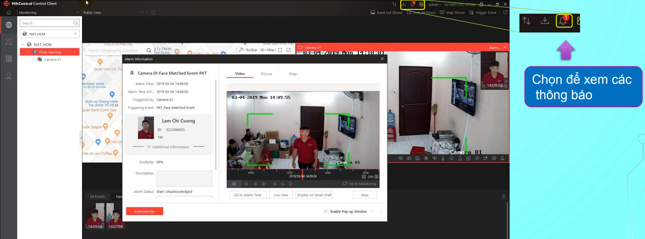Toggle the Enable Pop-up Window checkbox
Image resolution: width=645 pixels, height=239 pixels.
point(326,211)
